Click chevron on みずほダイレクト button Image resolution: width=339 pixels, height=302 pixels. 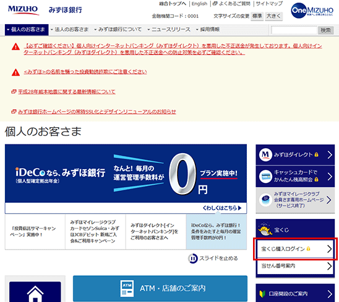pyautogui.click(x=330, y=155)
